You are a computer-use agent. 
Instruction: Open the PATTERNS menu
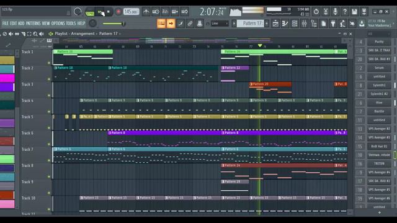pos(33,24)
